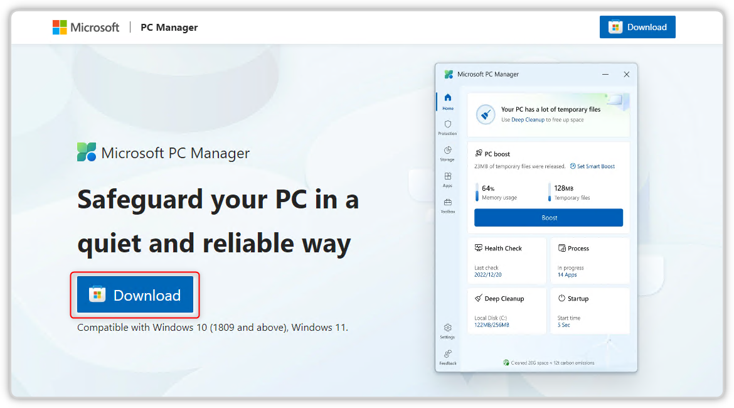Image resolution: width=734 pixels, height=408 pixels.
Task: Click the 128MB Temporary files indicator
Action: 569,193
